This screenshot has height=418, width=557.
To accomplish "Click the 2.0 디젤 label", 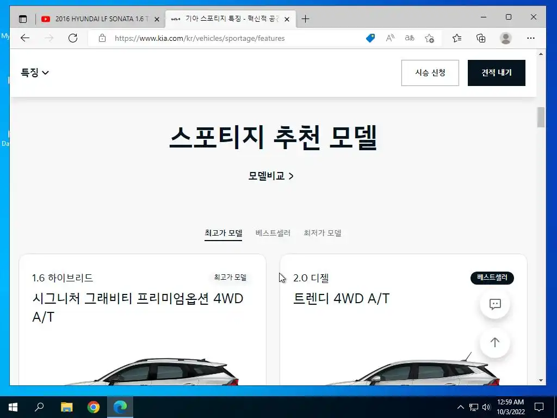I will pyautogui.click(x=311, y=278).
